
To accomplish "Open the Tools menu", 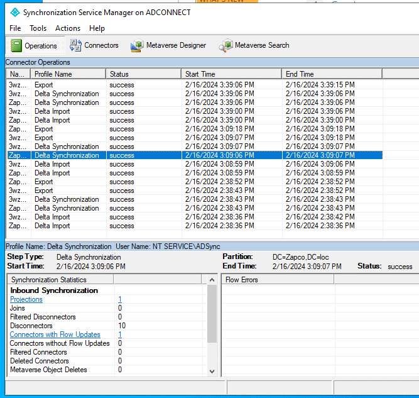I will (38, 28).
